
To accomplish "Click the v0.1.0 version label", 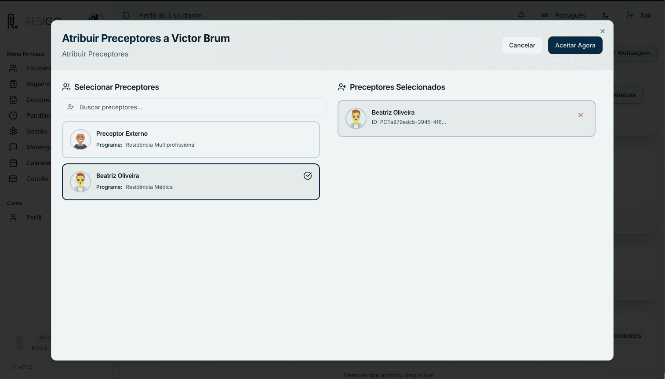I will [25, 367].
